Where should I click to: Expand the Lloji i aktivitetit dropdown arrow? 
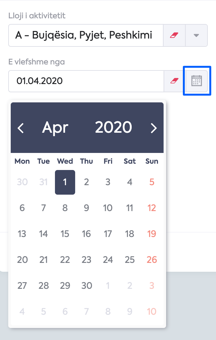point(196,35)
